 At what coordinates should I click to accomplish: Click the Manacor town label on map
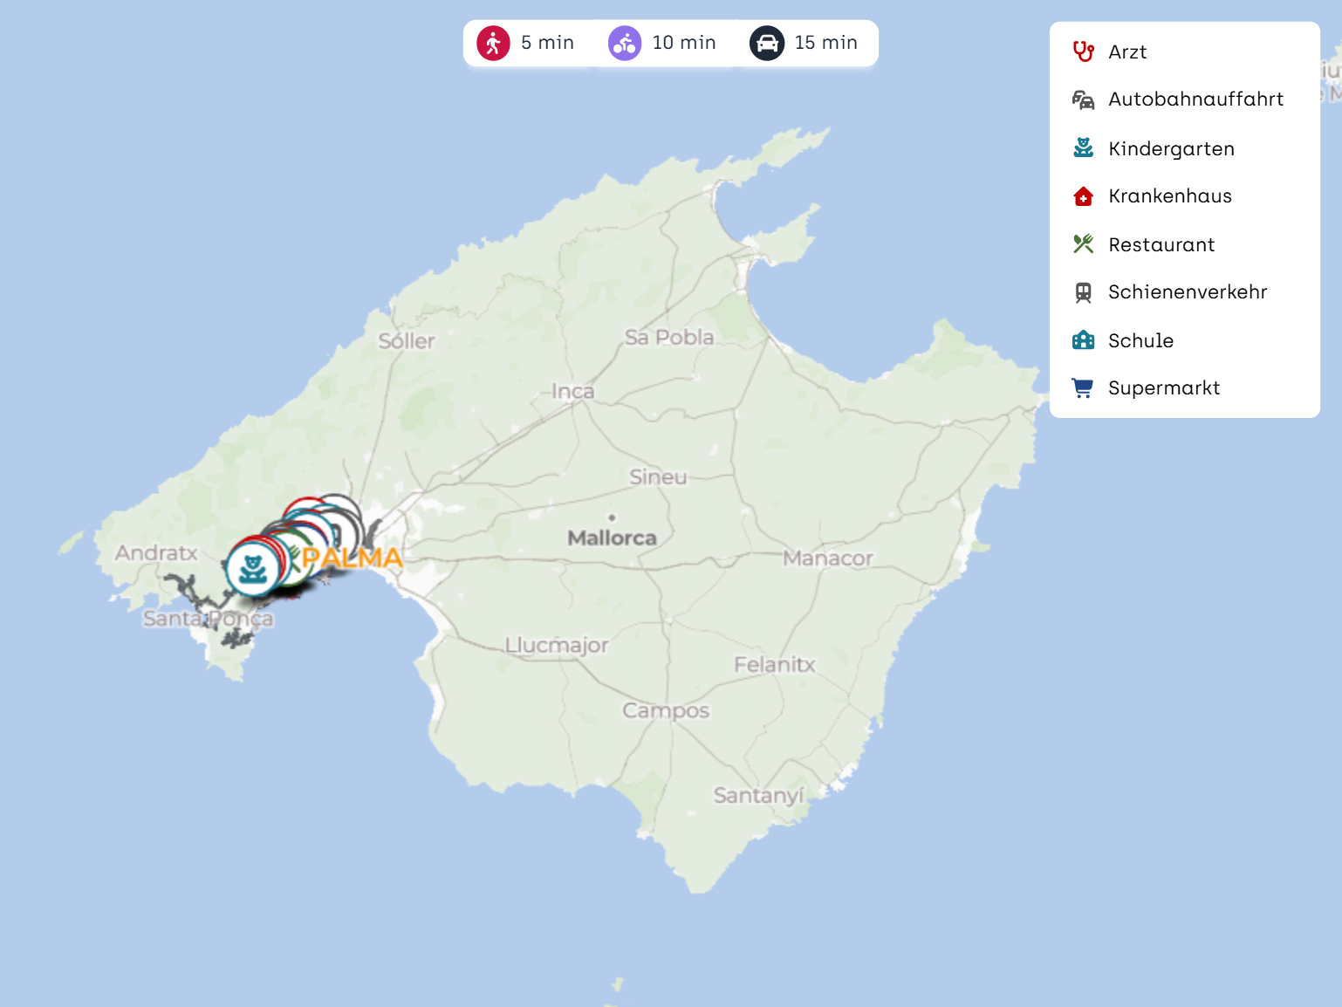tap(827, 558)
